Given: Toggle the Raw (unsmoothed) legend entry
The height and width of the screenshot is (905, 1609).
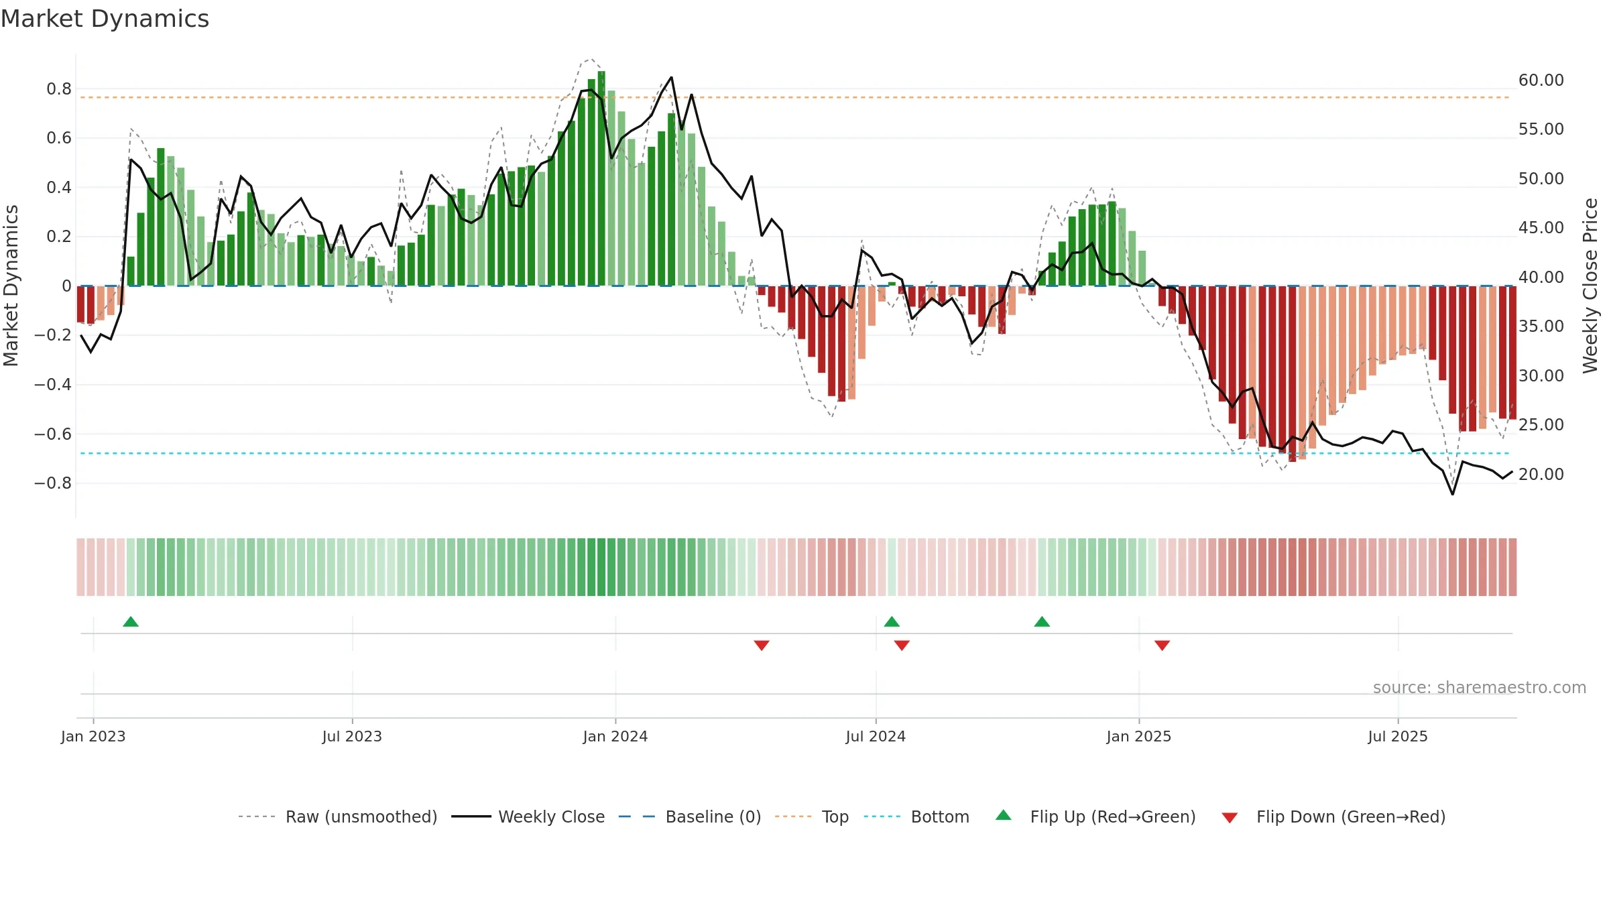Looking at the screenshot, I should click(338, 817).
